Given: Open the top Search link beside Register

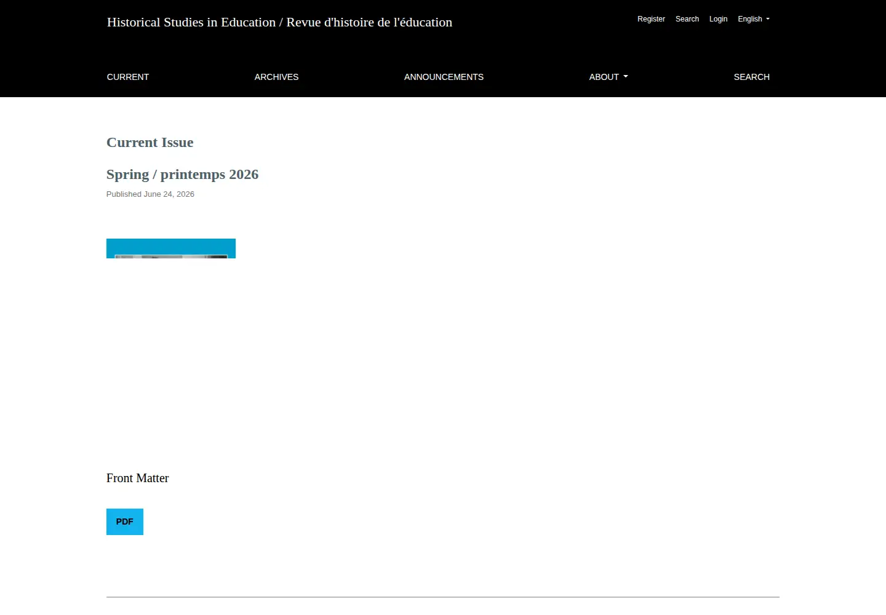Looking at the screenshot, I should tap(687, 19).
